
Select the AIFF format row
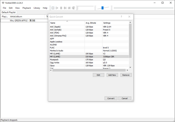(89, 39)
